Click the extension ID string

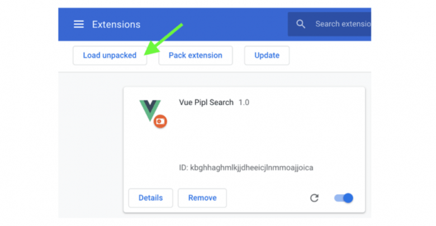click(x=246, y=168)
